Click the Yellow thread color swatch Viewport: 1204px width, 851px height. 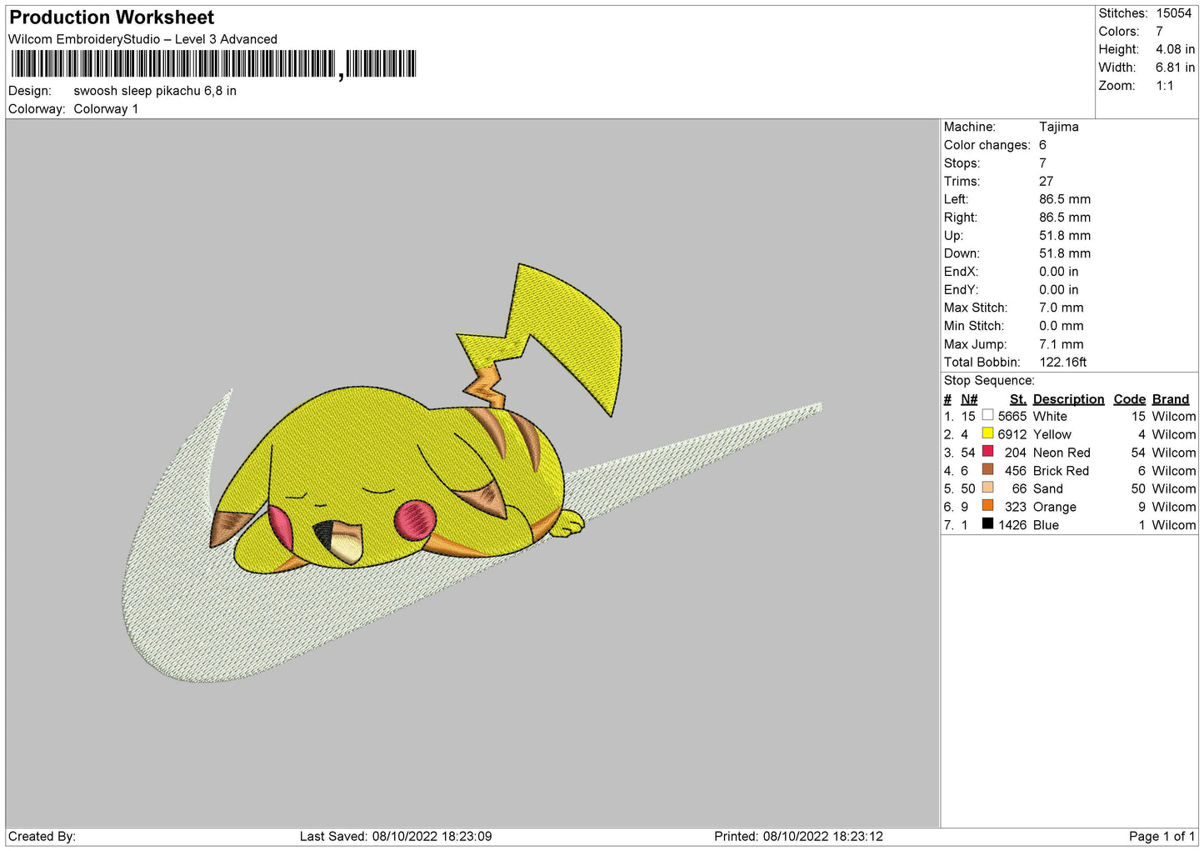click(x=987, y=433)
